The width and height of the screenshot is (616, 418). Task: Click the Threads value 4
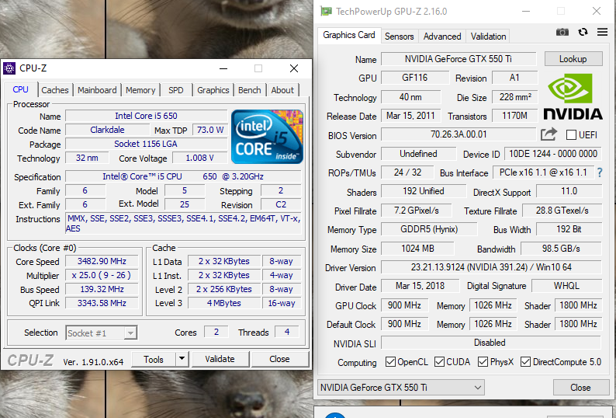[287, 332]
